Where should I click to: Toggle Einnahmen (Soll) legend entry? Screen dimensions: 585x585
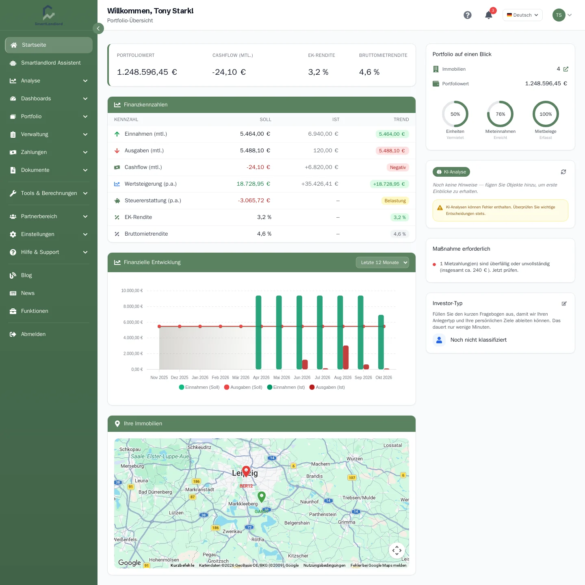[x=199, y=387]
